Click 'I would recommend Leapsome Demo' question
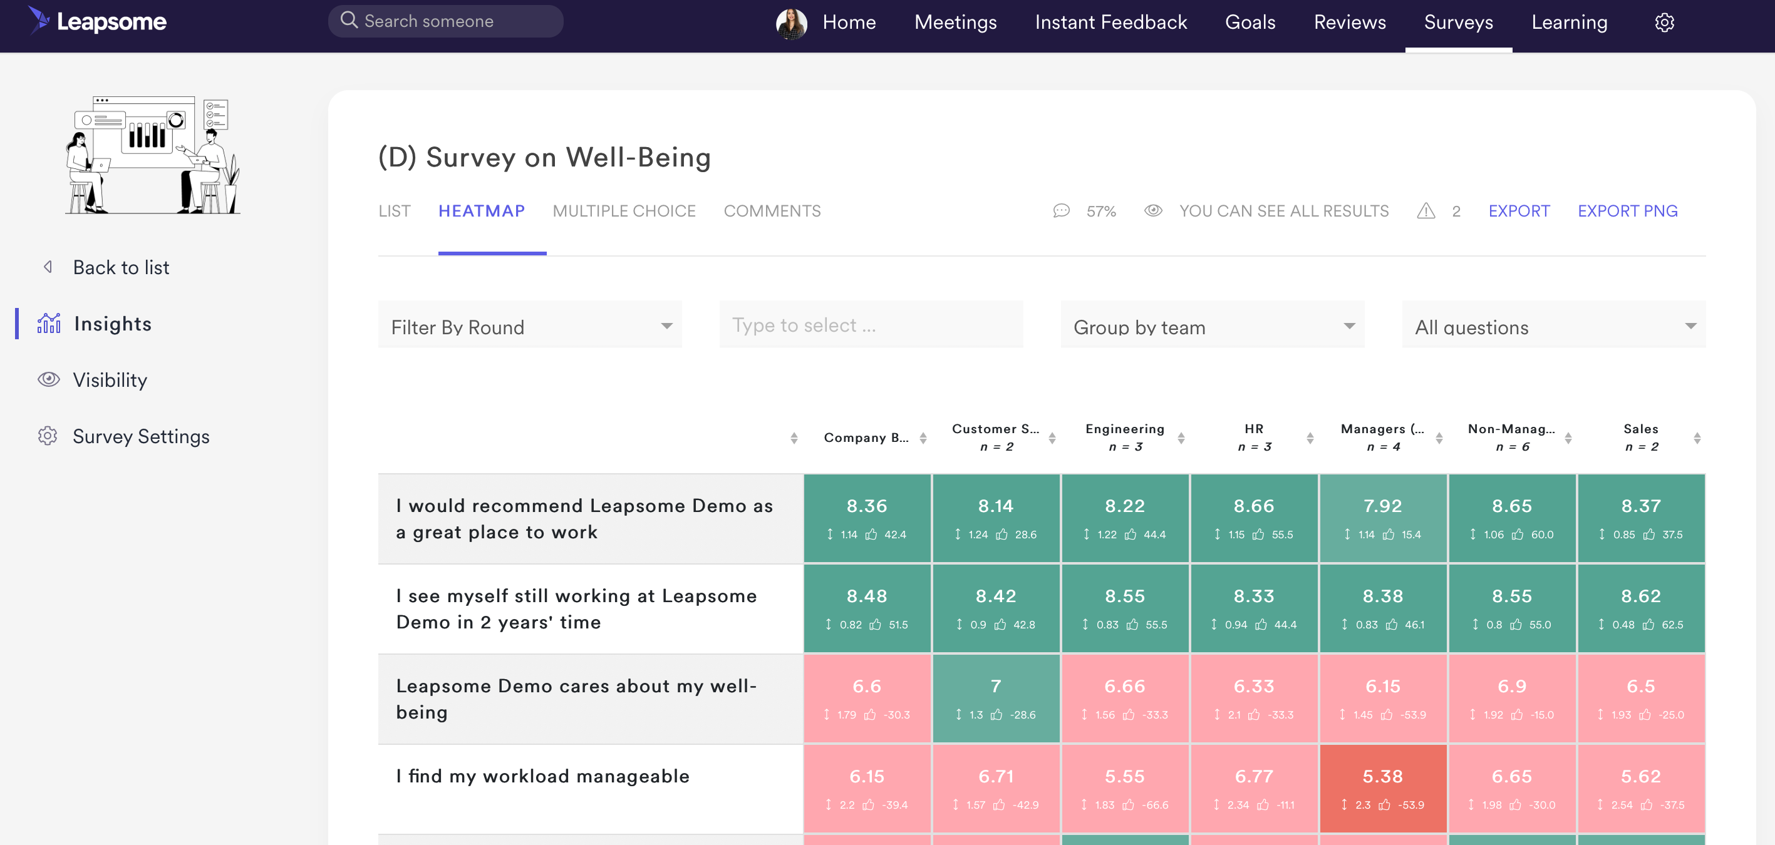1775x845 pixels. [584, 518]
